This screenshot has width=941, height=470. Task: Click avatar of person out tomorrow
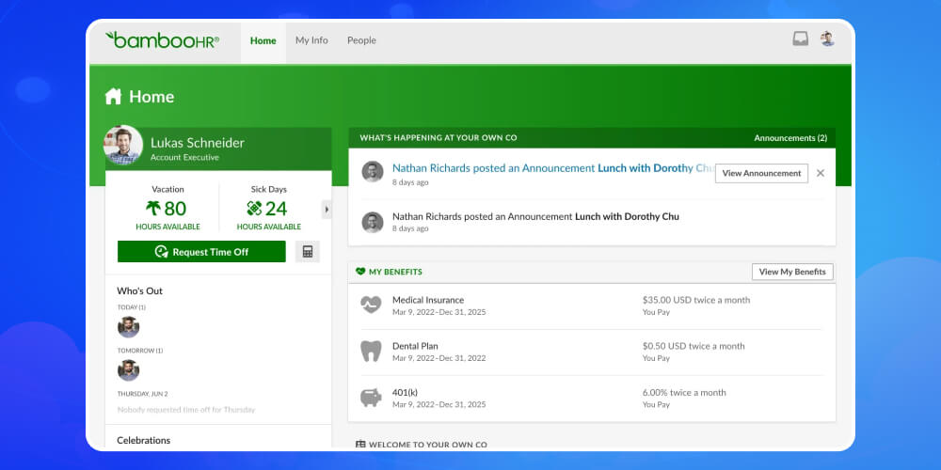128,370
